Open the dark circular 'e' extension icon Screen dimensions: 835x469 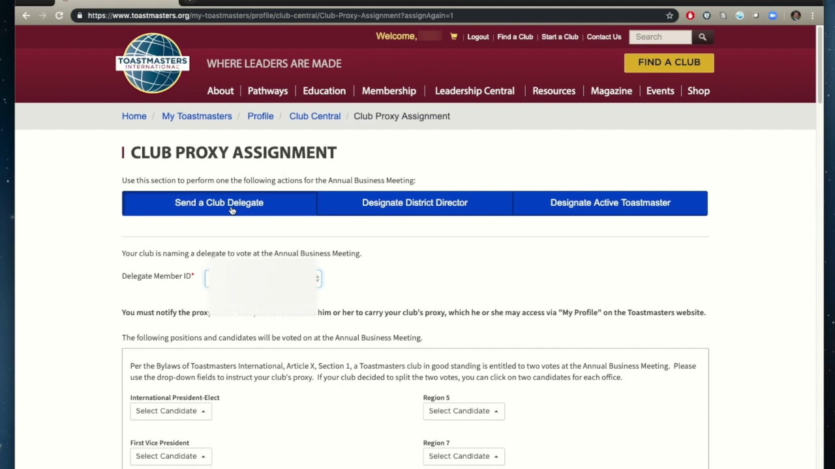(706, 16)
